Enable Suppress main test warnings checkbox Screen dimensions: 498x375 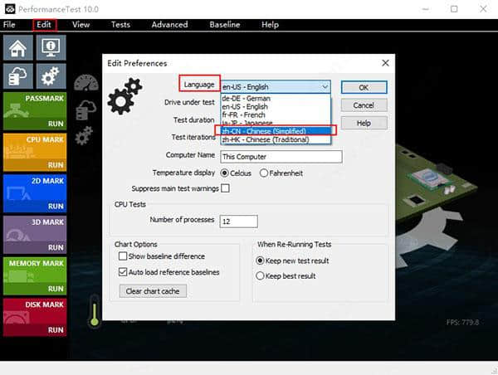point(225,188)
